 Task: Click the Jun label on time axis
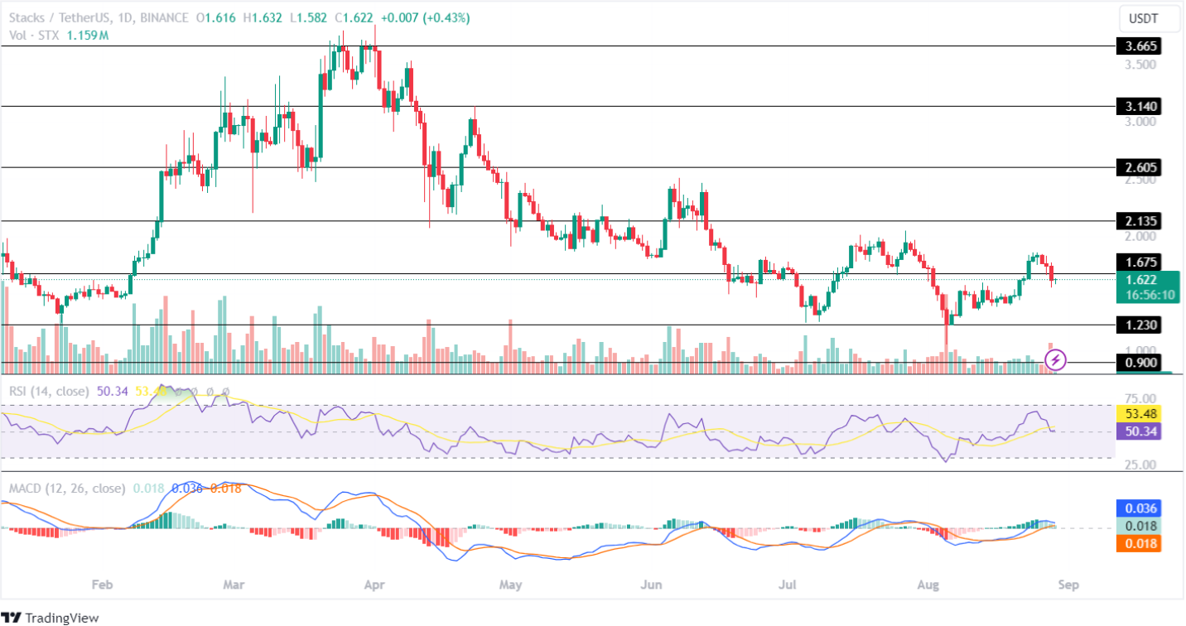click(652, 585)
